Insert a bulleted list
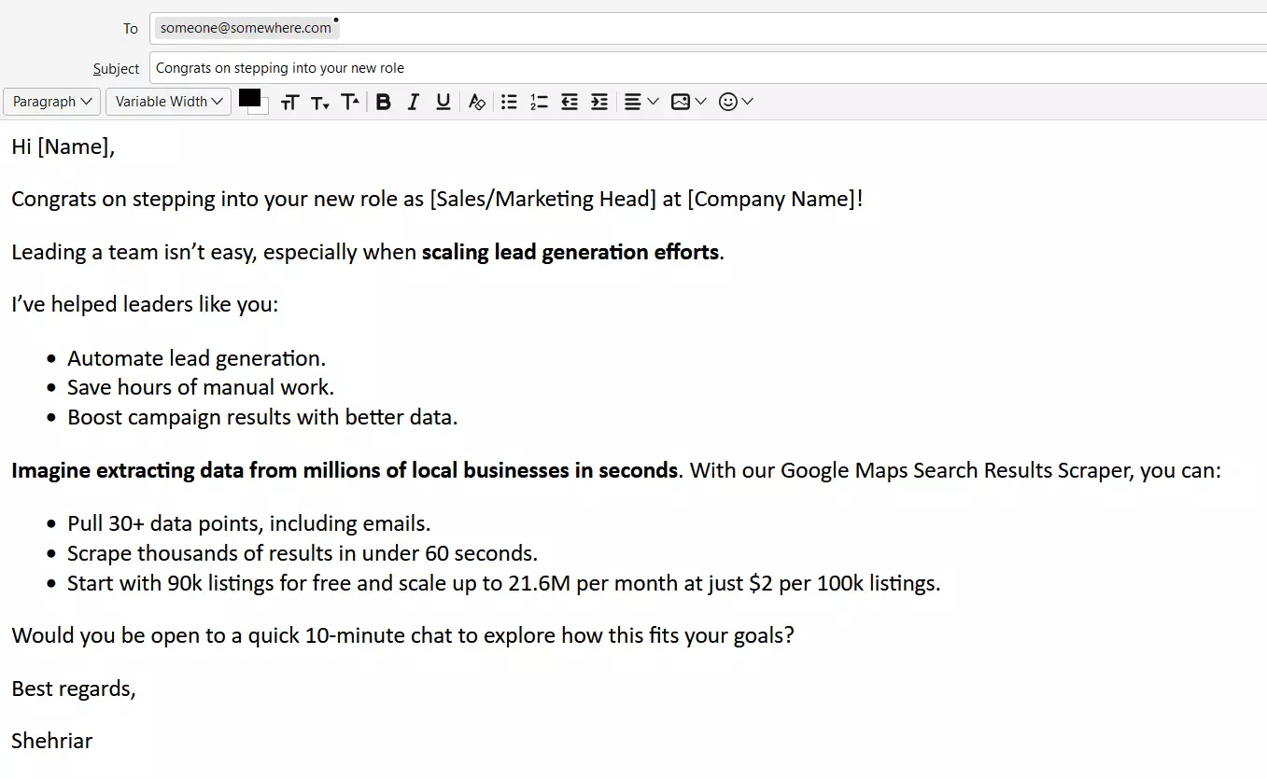This screenshot has height=779, width=1267. pyautogui.click(x=509, y=102)
